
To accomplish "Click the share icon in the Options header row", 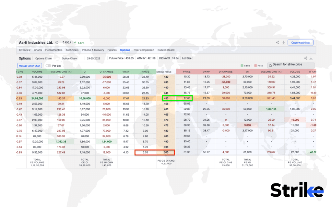I will [x=305, y=58].
